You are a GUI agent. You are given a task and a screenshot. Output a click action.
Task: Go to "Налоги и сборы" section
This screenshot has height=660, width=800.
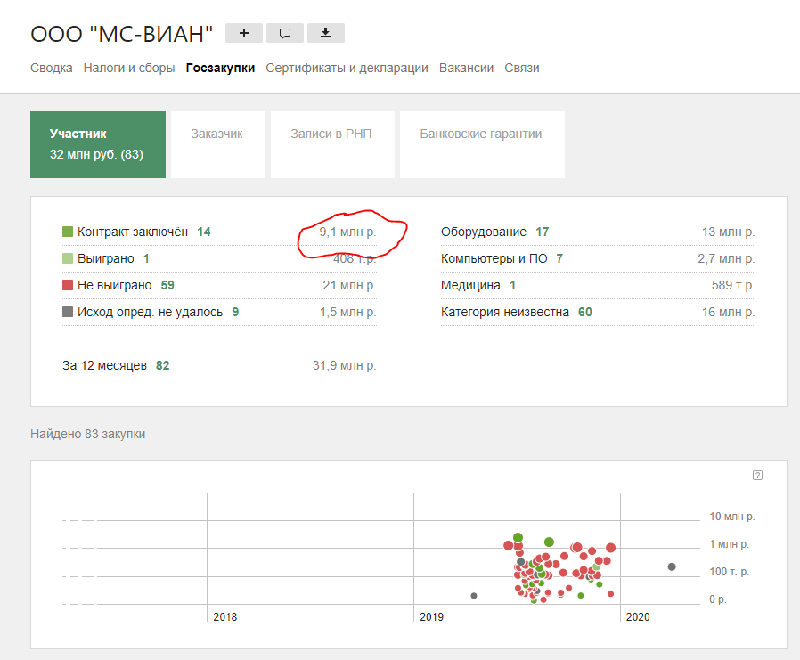[129, 68]
